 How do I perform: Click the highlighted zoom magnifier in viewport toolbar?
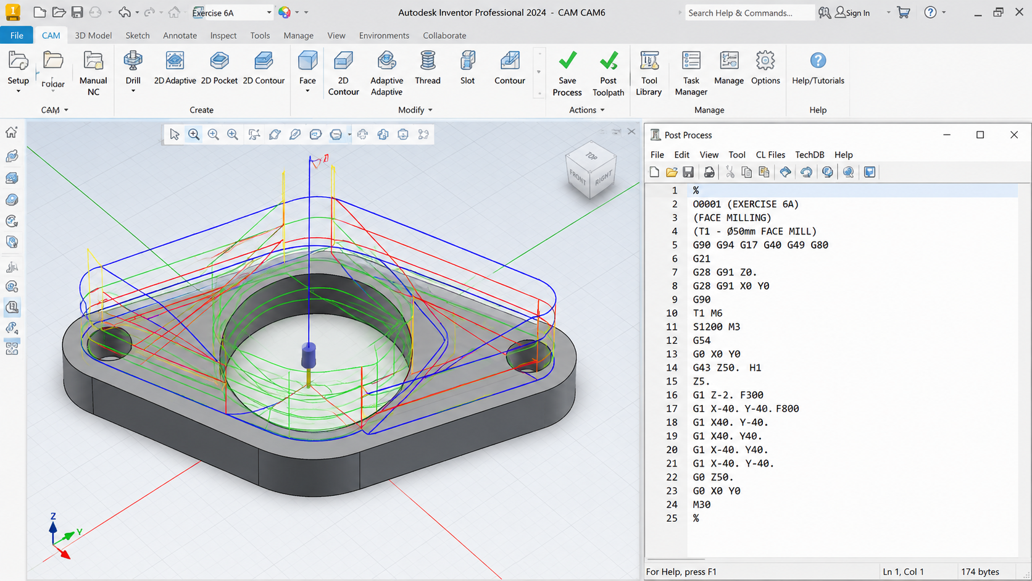tap(194, 134)
